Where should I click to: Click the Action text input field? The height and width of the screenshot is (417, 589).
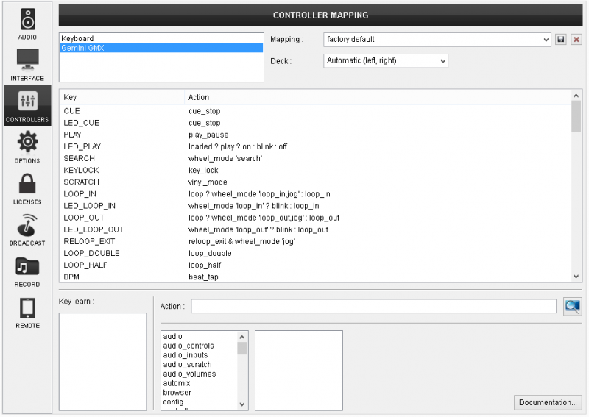373,307
